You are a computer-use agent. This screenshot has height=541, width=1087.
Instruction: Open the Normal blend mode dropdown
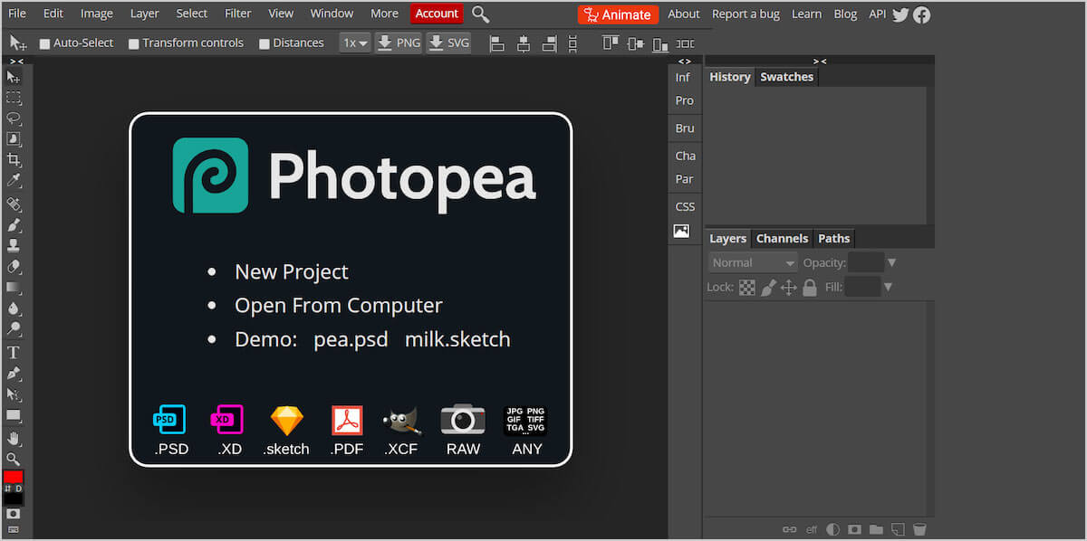pos(753,263)
